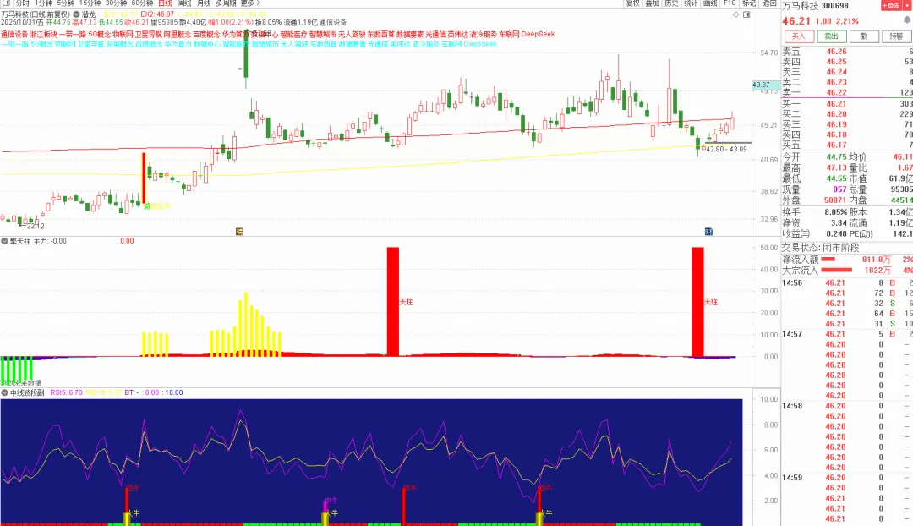Expand the 更多 periods menu
The width and height of the screenshot is (913, 526).
click(249, 3)
